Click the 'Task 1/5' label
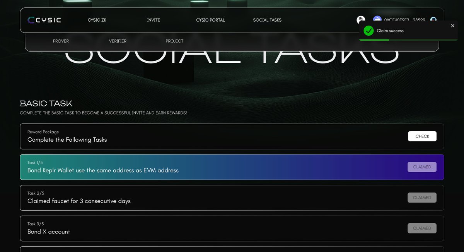The height and width of the screenshot is (252, 464). (x=36, y=163)
